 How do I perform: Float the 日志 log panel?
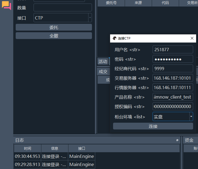(177, 140)
